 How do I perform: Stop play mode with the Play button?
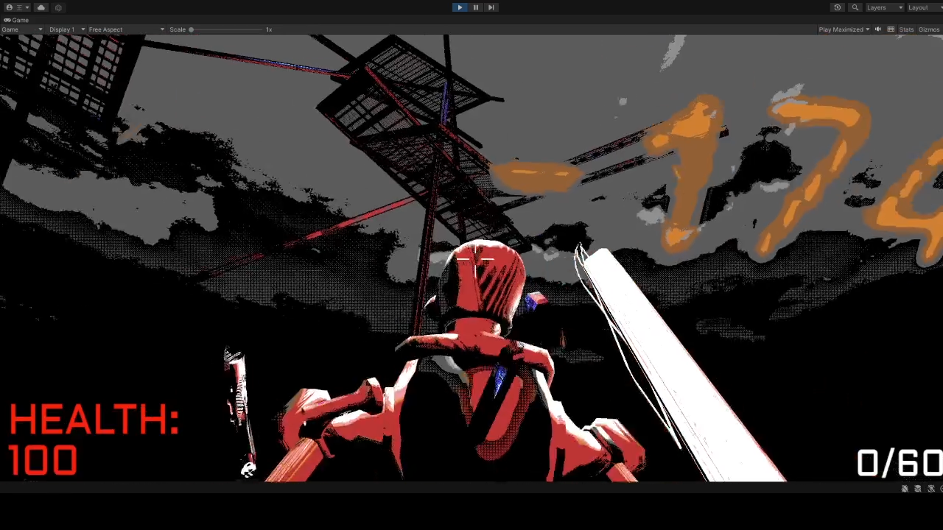coord(460,7)
